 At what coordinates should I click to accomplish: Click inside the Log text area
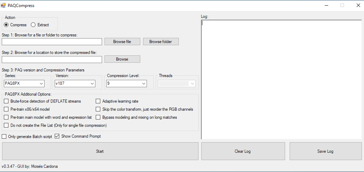pos(281,80)
